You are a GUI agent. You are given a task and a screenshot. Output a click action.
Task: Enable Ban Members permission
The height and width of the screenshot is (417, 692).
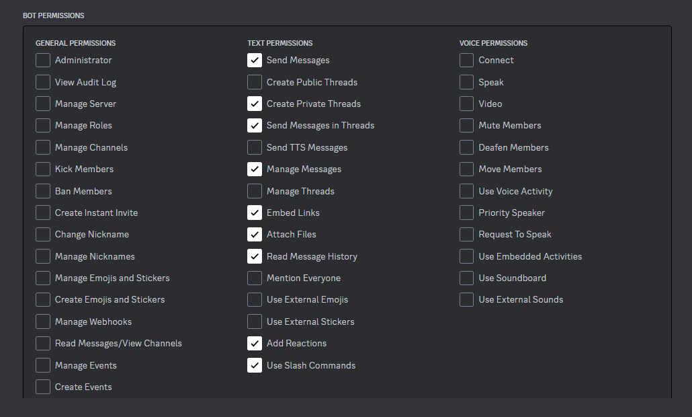coord(43,191)
